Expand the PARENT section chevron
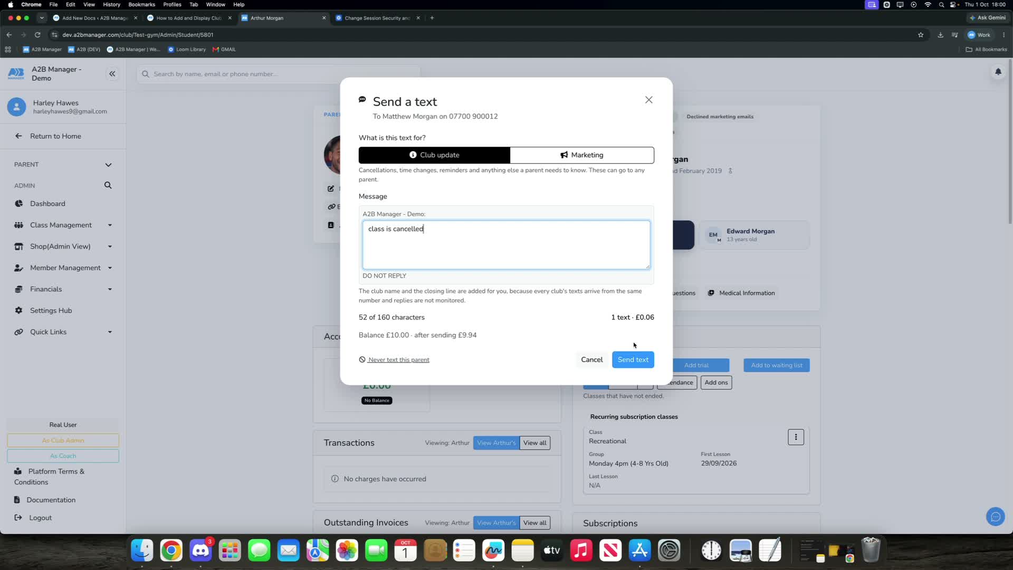1013x570 pixels. coord(108,165)
